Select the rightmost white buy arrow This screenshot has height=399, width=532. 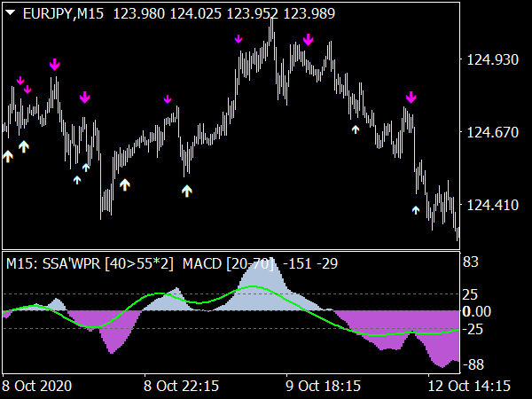point(416,210)
